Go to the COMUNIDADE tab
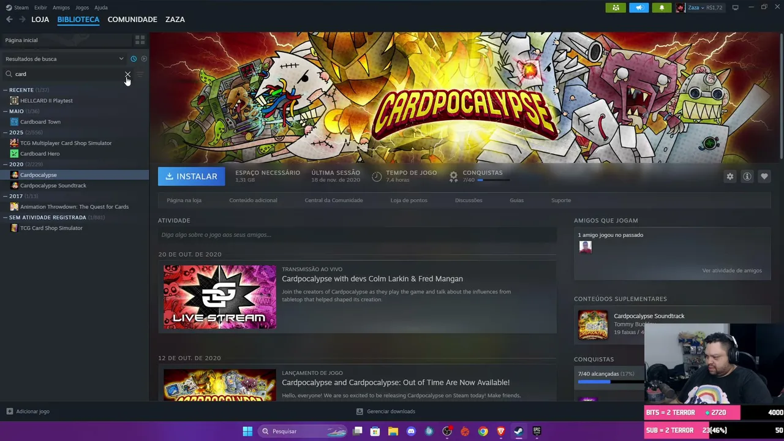This screenshot has height=441, width=784. click(x=132, y=20)
